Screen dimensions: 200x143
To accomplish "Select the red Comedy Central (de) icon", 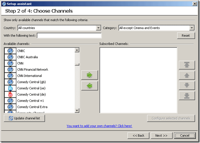I will 10,94.
